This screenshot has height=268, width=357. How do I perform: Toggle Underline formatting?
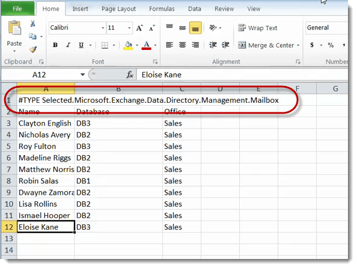tap(81, 45)
